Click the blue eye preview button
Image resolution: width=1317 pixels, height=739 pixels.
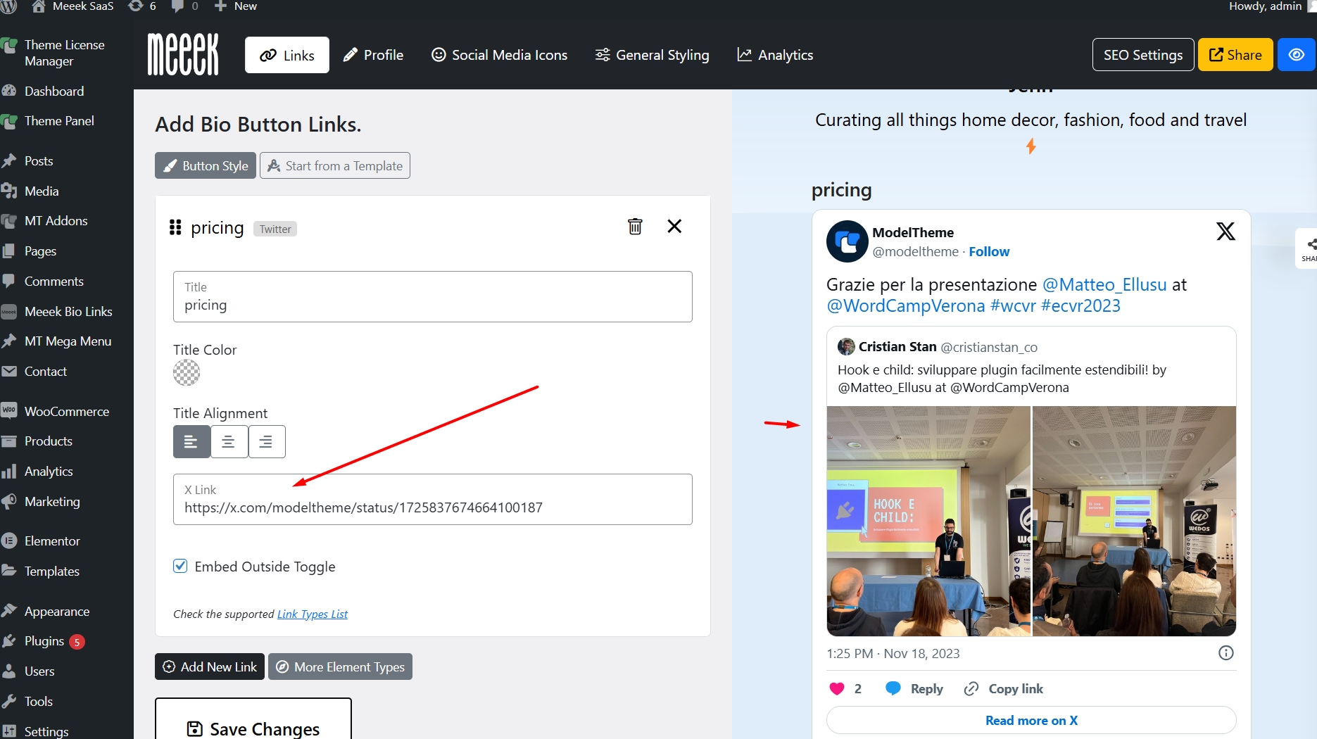point(1296,55)
